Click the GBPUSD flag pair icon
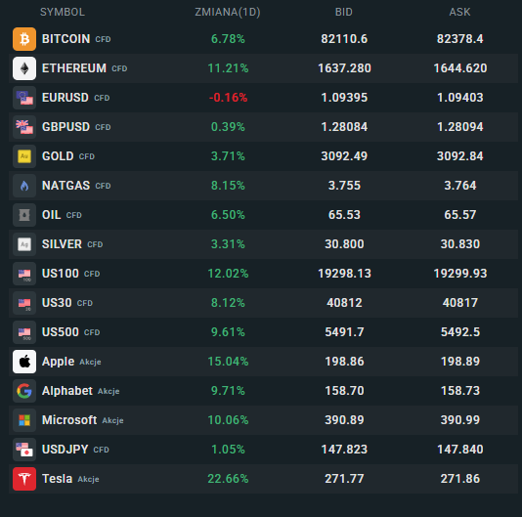The height and width of the screenshot is (517, 522). (x=24, y=127)
